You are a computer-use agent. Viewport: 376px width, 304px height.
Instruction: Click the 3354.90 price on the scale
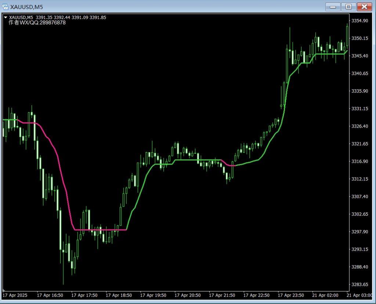click(x=359, y=21)
